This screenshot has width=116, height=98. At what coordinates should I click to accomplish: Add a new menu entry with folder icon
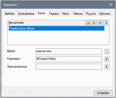[88, 23]
